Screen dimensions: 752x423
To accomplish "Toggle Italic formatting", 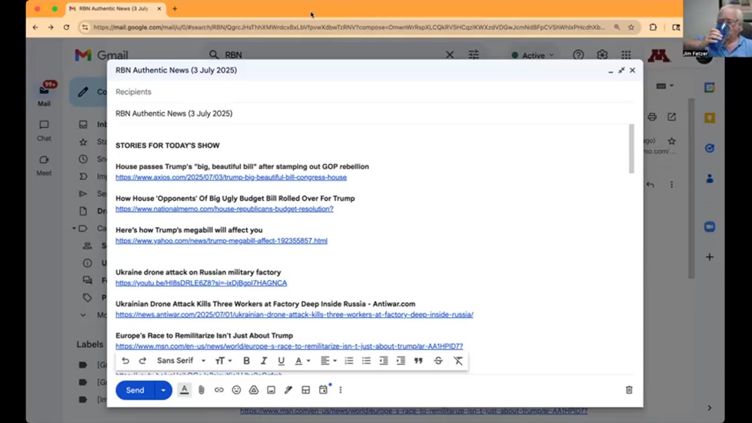I will coord(264,361).
